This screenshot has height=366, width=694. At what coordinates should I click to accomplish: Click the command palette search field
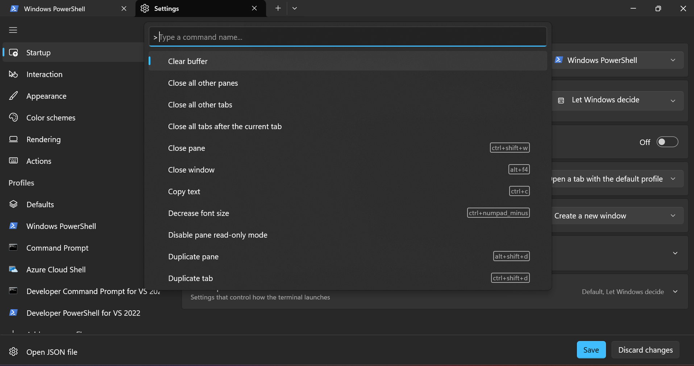pos(348,37)
